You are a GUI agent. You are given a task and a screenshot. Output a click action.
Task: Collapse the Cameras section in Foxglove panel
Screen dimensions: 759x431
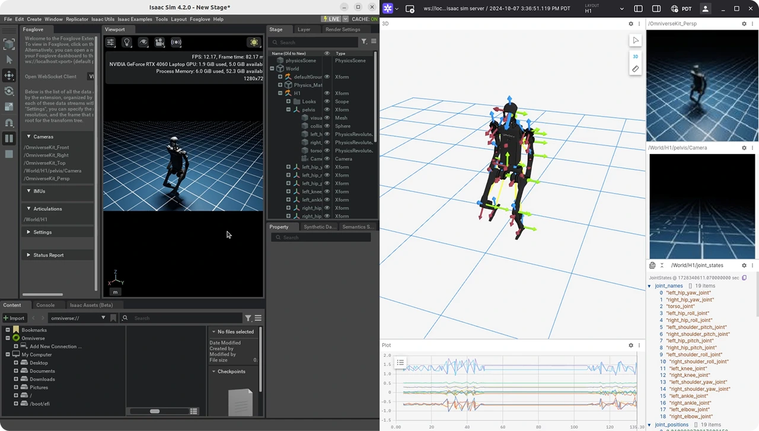28,137
